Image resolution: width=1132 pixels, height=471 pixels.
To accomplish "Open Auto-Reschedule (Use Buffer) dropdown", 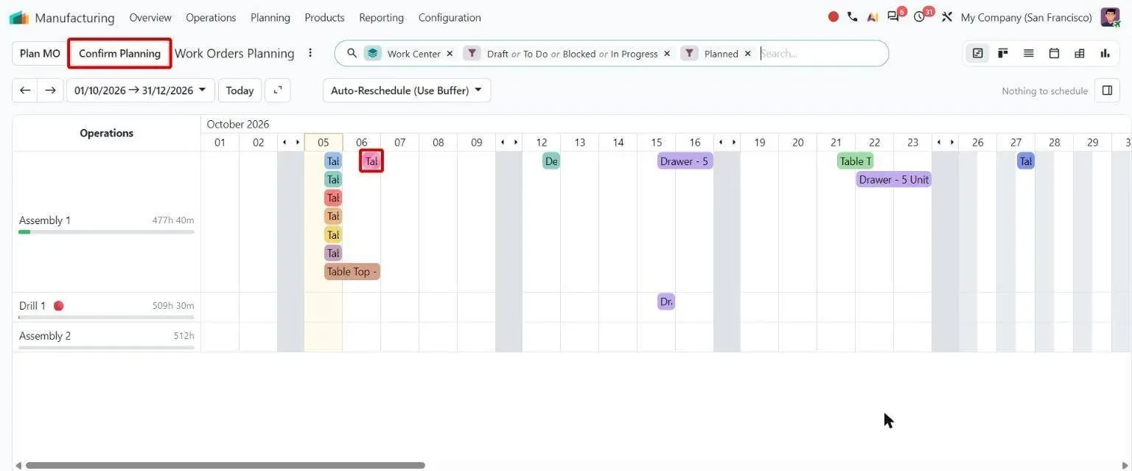I will (407, 90).
